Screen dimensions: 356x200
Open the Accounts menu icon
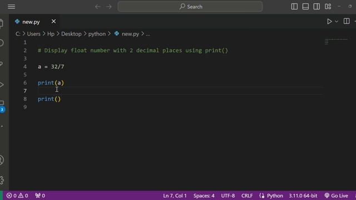coord(2,160)
